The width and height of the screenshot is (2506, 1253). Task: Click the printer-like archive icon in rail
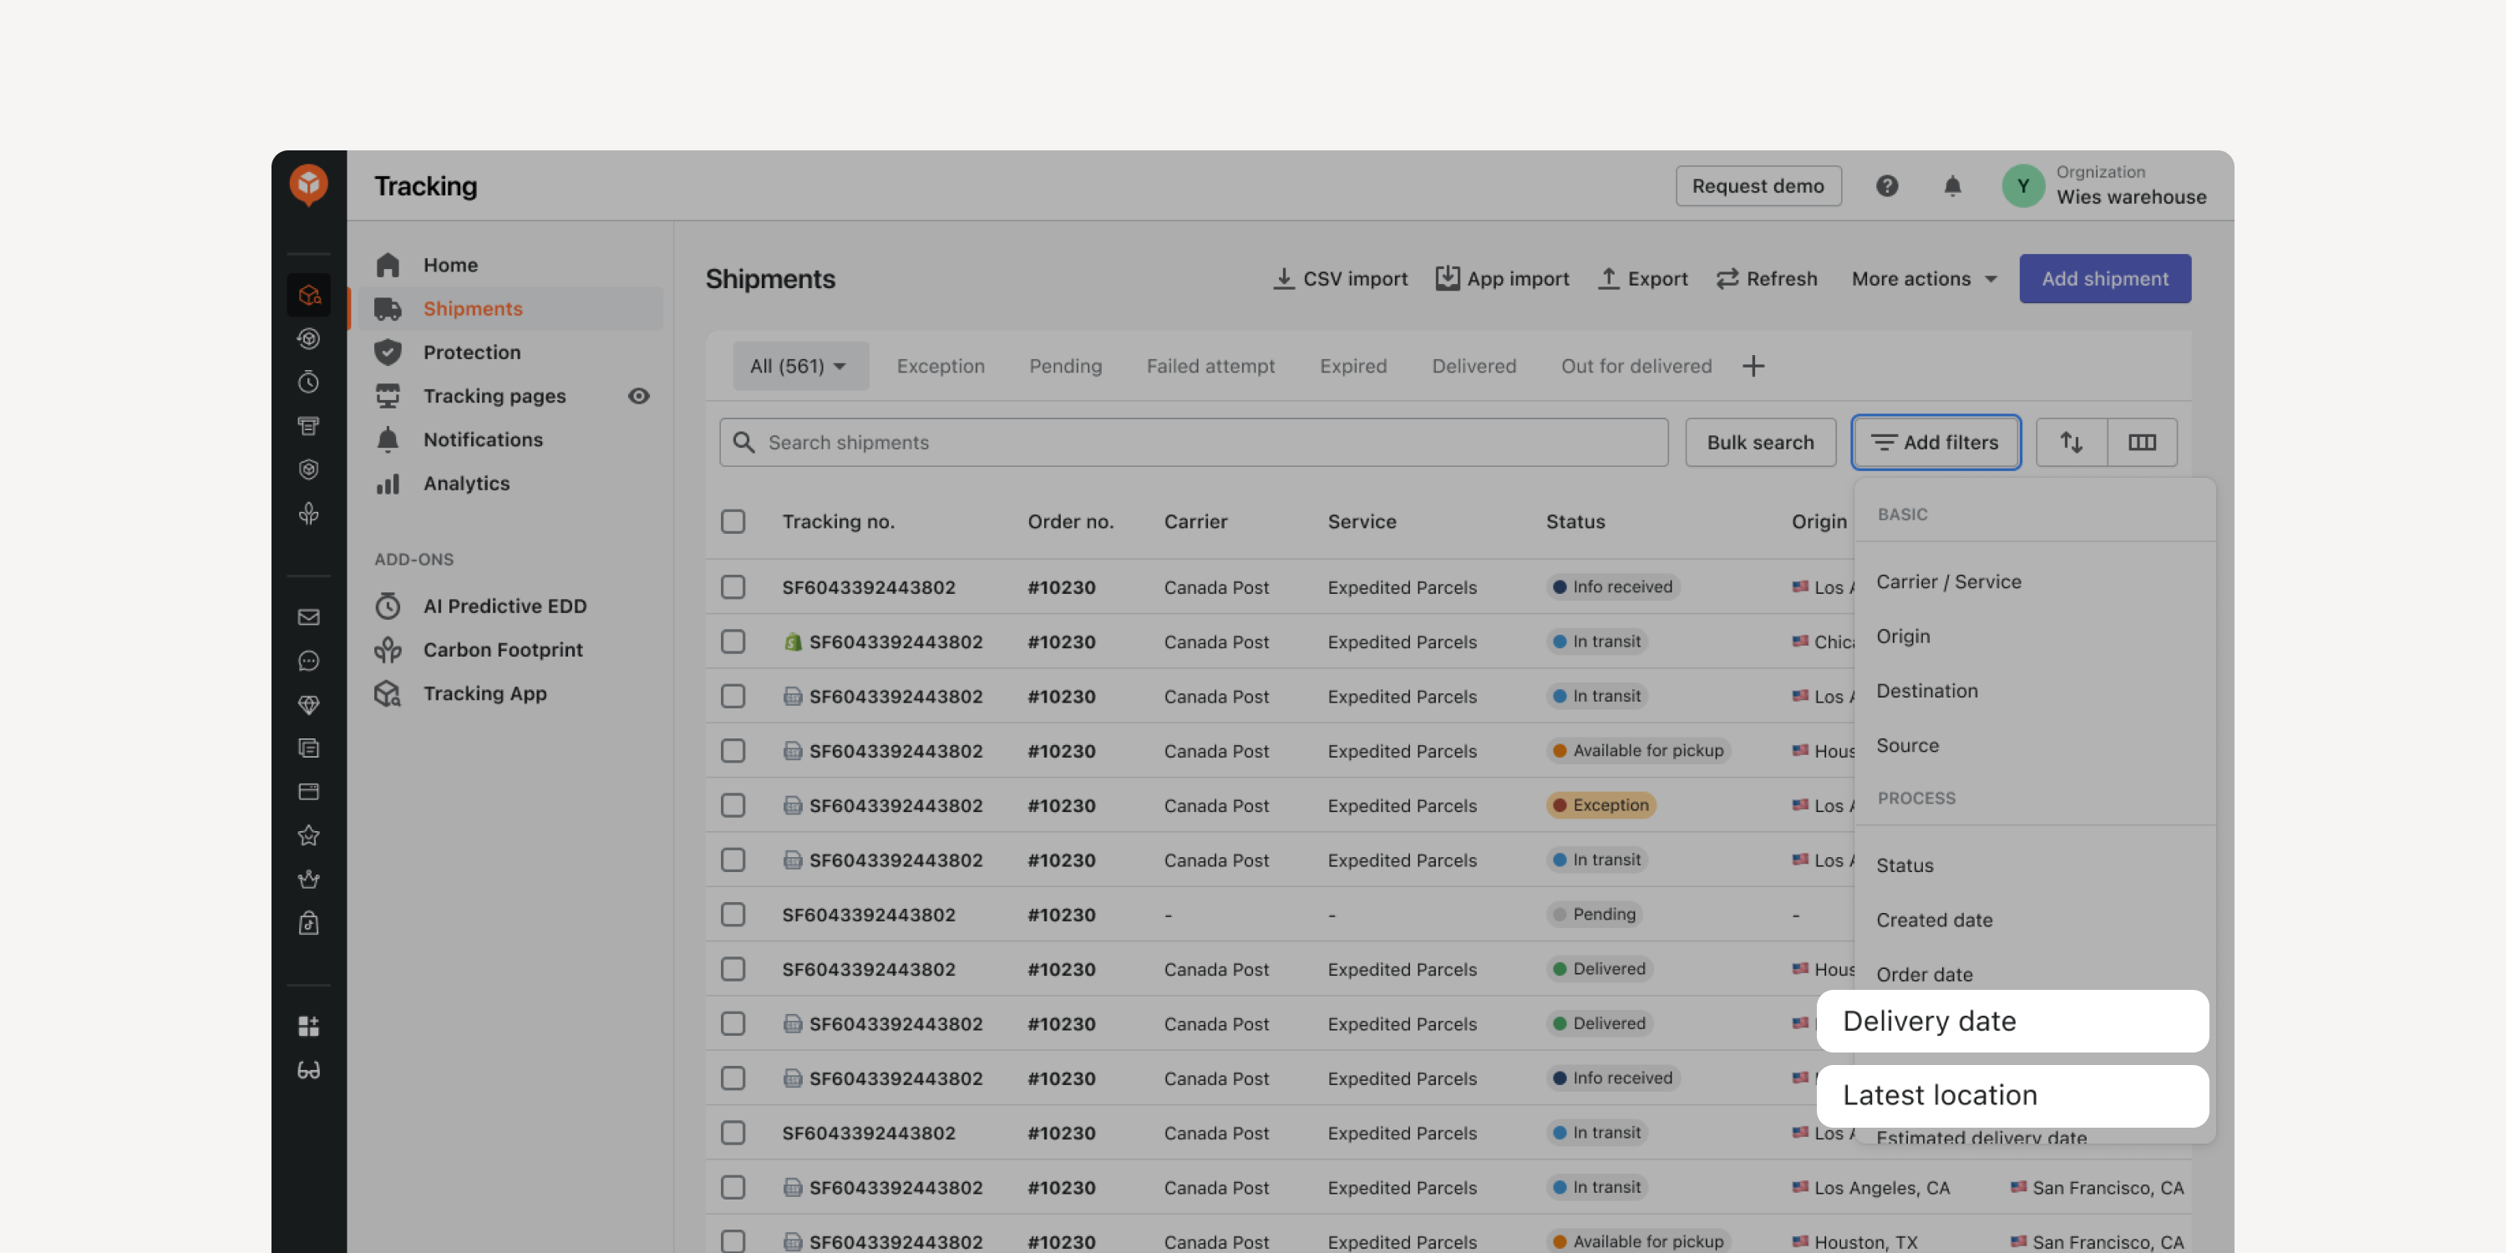tap(308, 426)
